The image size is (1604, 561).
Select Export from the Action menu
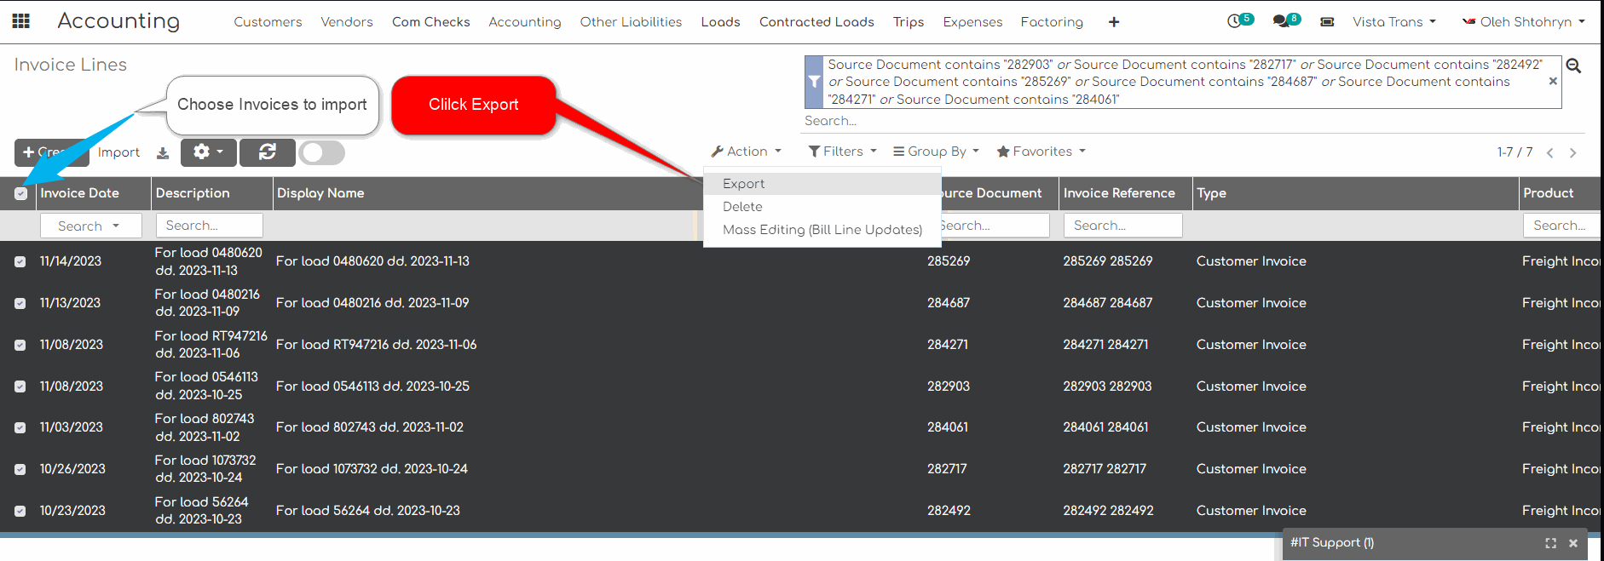coord(743,184)
